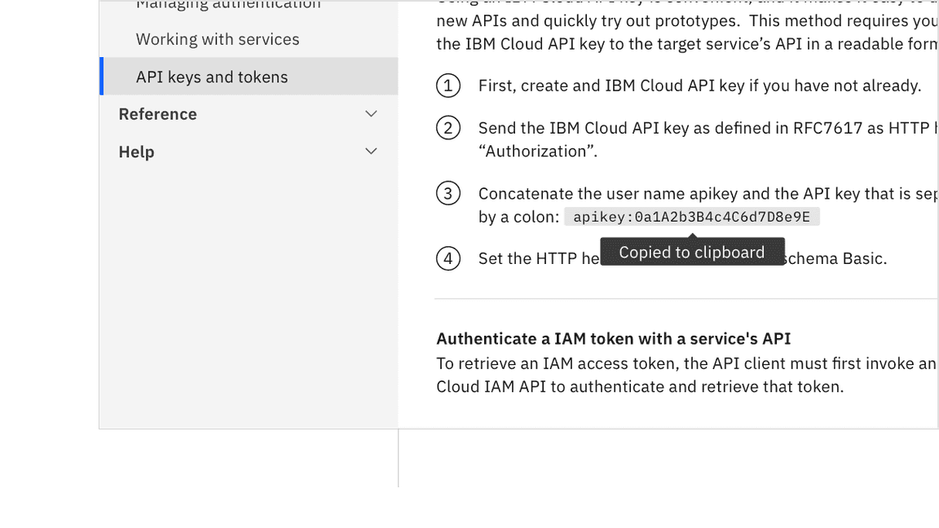Click the "Authenticate a IAM token" heading

[613, 338]
